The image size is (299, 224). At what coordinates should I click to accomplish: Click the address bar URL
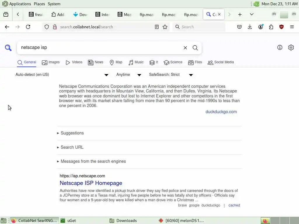[x=86, y=27]
